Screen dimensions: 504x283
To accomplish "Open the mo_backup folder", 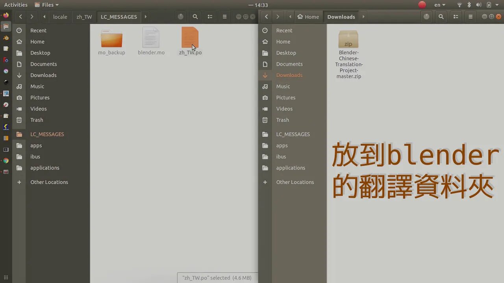I will click(x=111, y=41).
